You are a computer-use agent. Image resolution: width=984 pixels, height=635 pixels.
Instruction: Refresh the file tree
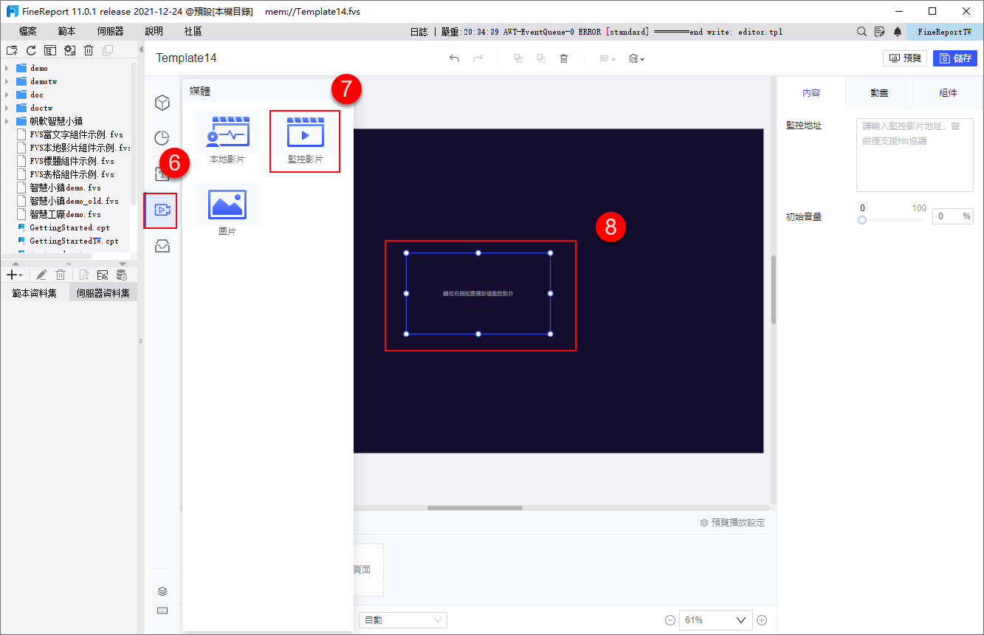point(31,50)
